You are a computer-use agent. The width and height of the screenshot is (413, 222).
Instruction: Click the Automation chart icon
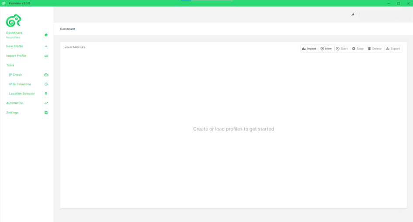click(x=46, y=103)
